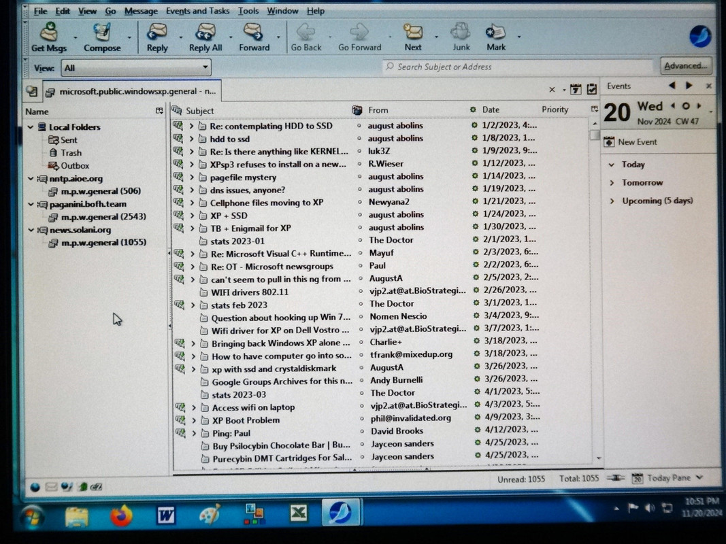Open Word from the taskbar
726x544 pixels.
point(165,515)
